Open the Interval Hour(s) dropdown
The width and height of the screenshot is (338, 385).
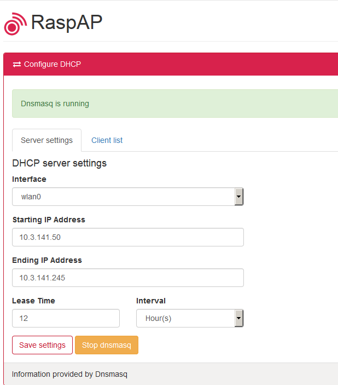pyautogui.click(x=190, y=318)
